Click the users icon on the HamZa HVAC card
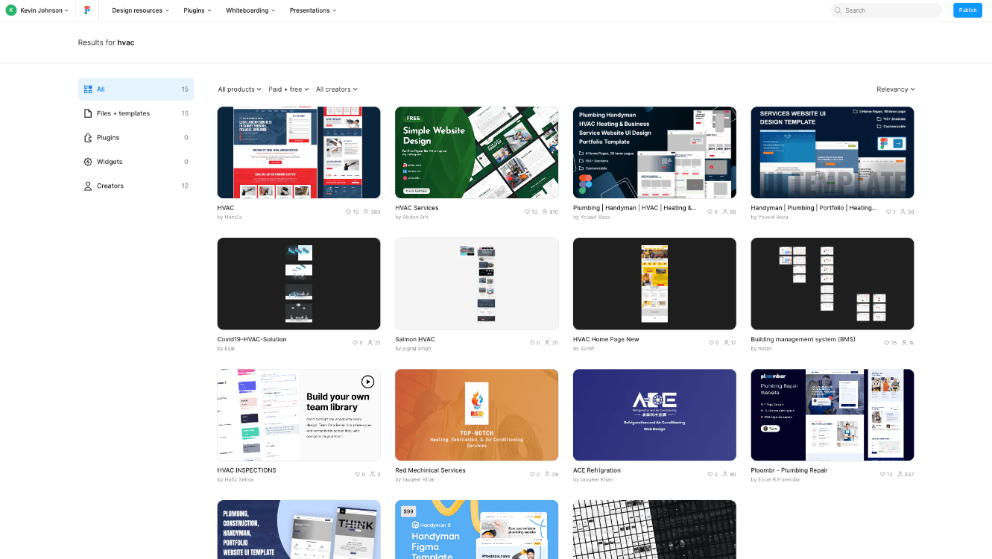Viewport: 992px width, 559px height. pos(366,212)
